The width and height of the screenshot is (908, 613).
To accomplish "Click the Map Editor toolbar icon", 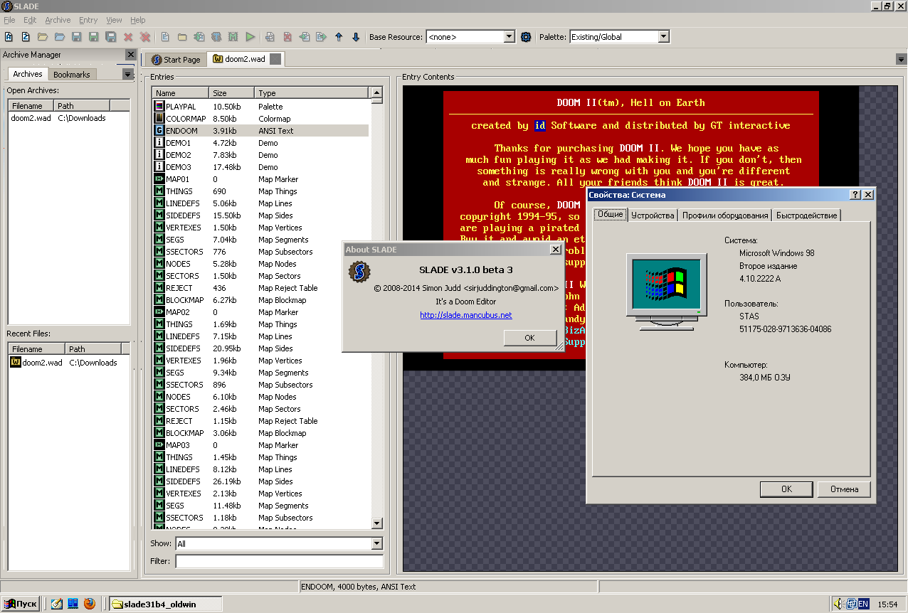I will click(x=233, y=37).
